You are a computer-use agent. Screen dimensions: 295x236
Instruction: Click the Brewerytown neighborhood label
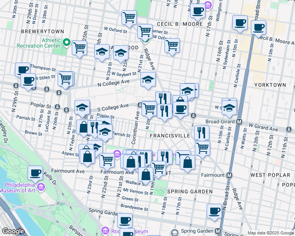43,31
